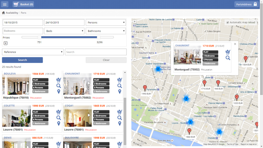The width and height of the screenshot is (263, 148).
Task: Click the blue Search button
Action: (x=22, y=60)
